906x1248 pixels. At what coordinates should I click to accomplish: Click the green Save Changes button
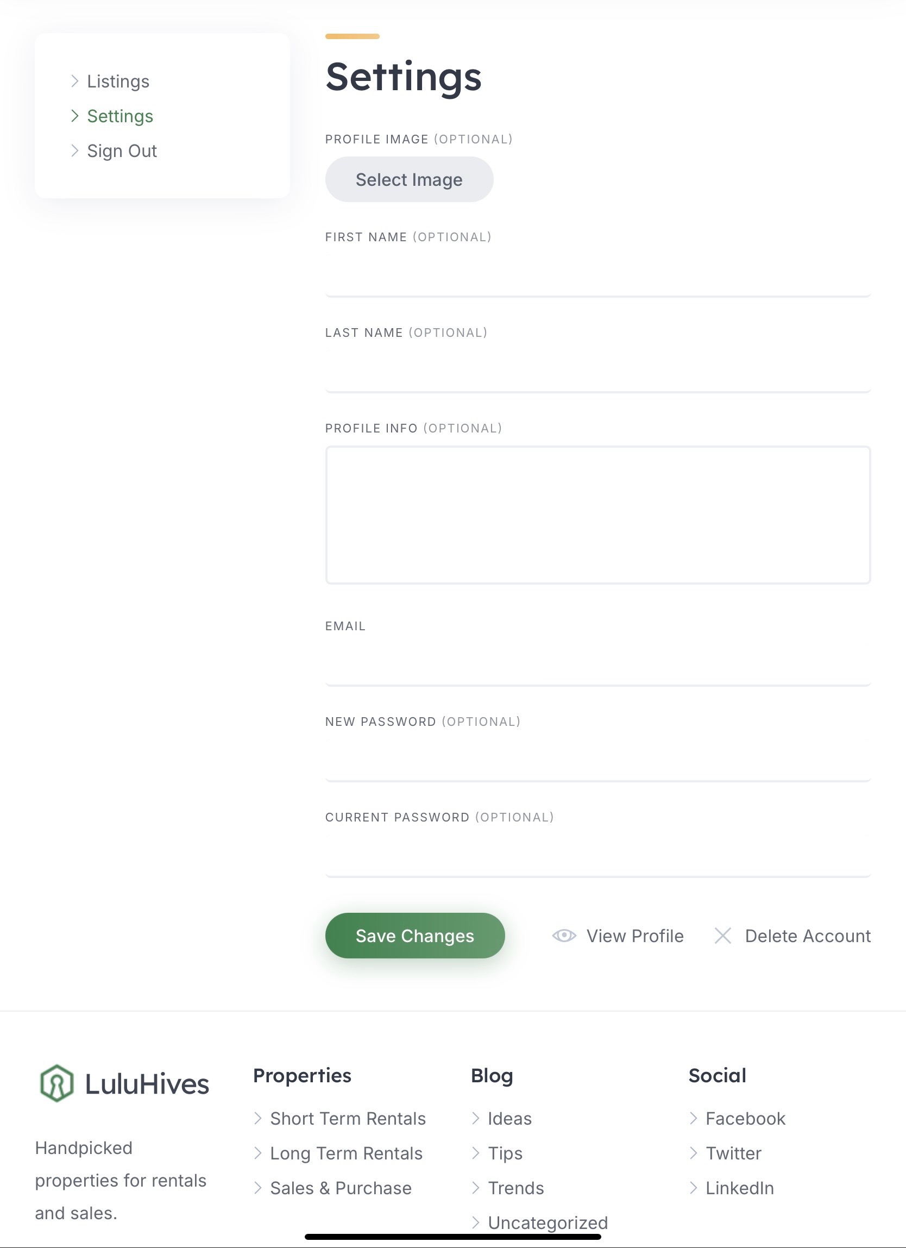pyautogui.click(x=415, y=936)
